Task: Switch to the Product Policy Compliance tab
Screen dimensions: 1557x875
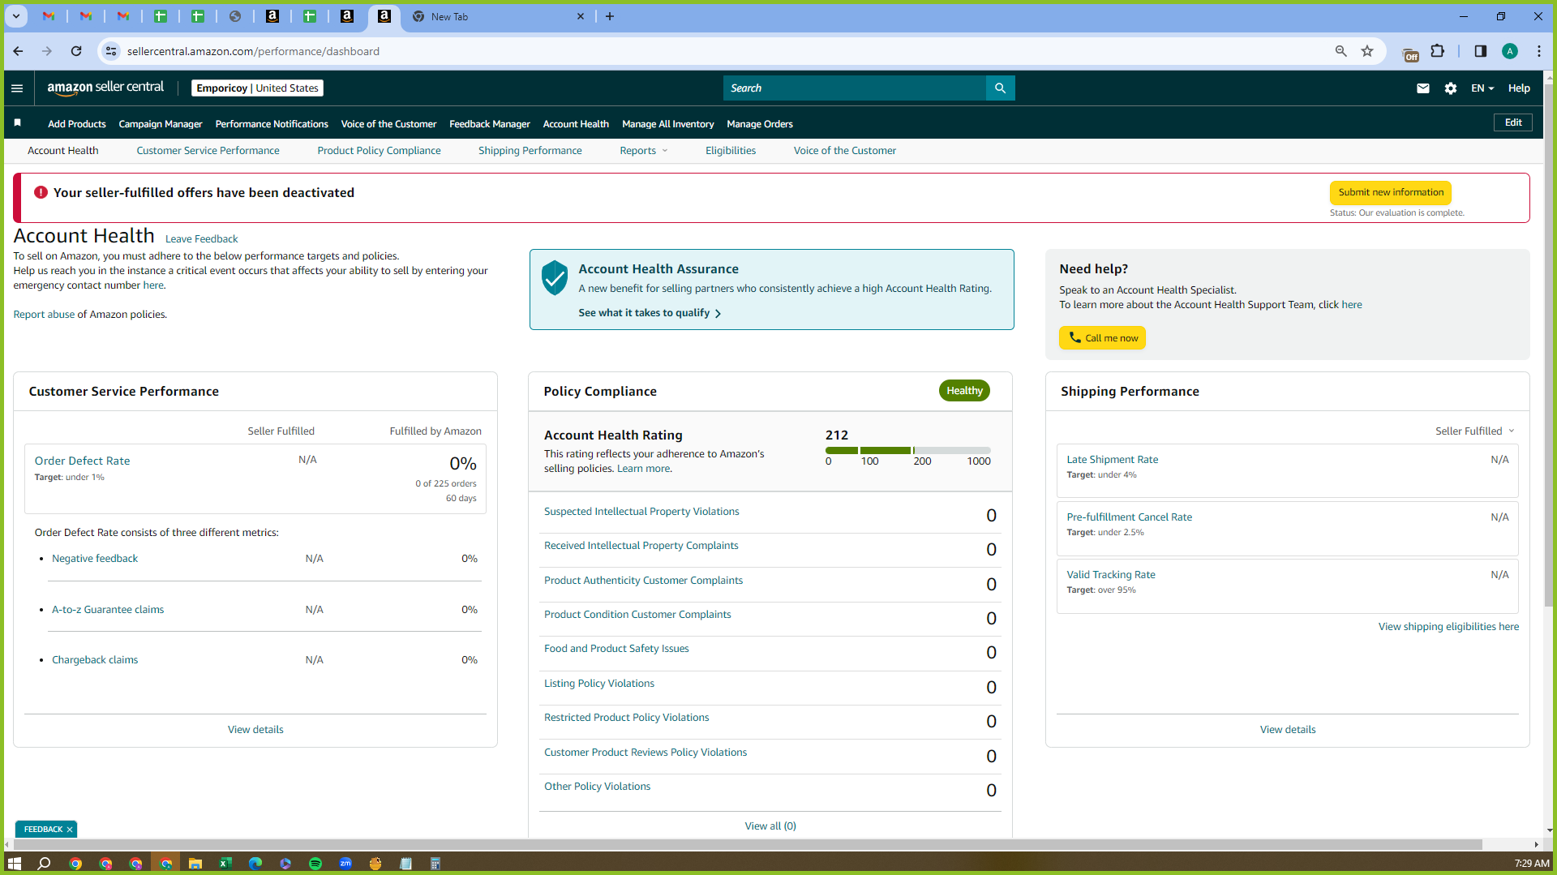Action: coord(379,151)
